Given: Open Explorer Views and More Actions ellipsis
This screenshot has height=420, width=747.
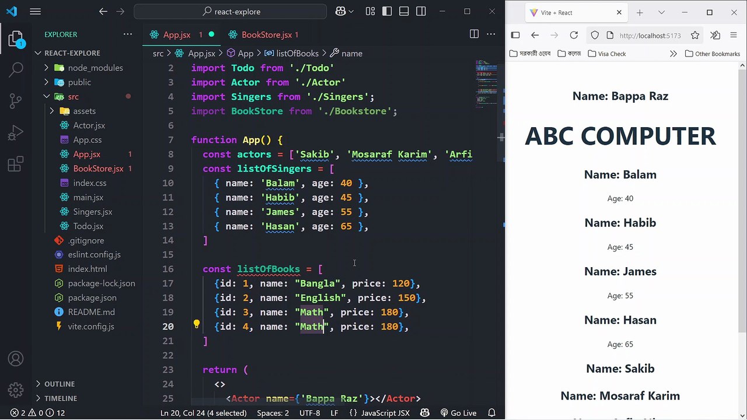Looking at the screenshot, I should click(128, 34).
